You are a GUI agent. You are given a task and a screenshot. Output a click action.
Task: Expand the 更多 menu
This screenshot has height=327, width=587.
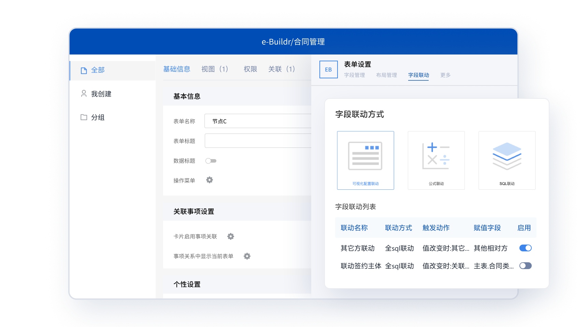pos(445,75)
